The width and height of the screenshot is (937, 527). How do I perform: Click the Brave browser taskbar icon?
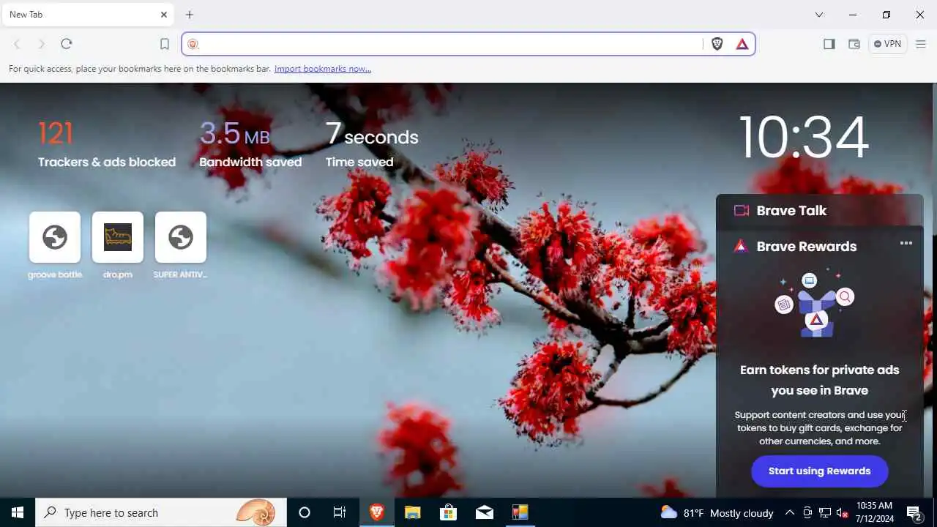[377, 512]
